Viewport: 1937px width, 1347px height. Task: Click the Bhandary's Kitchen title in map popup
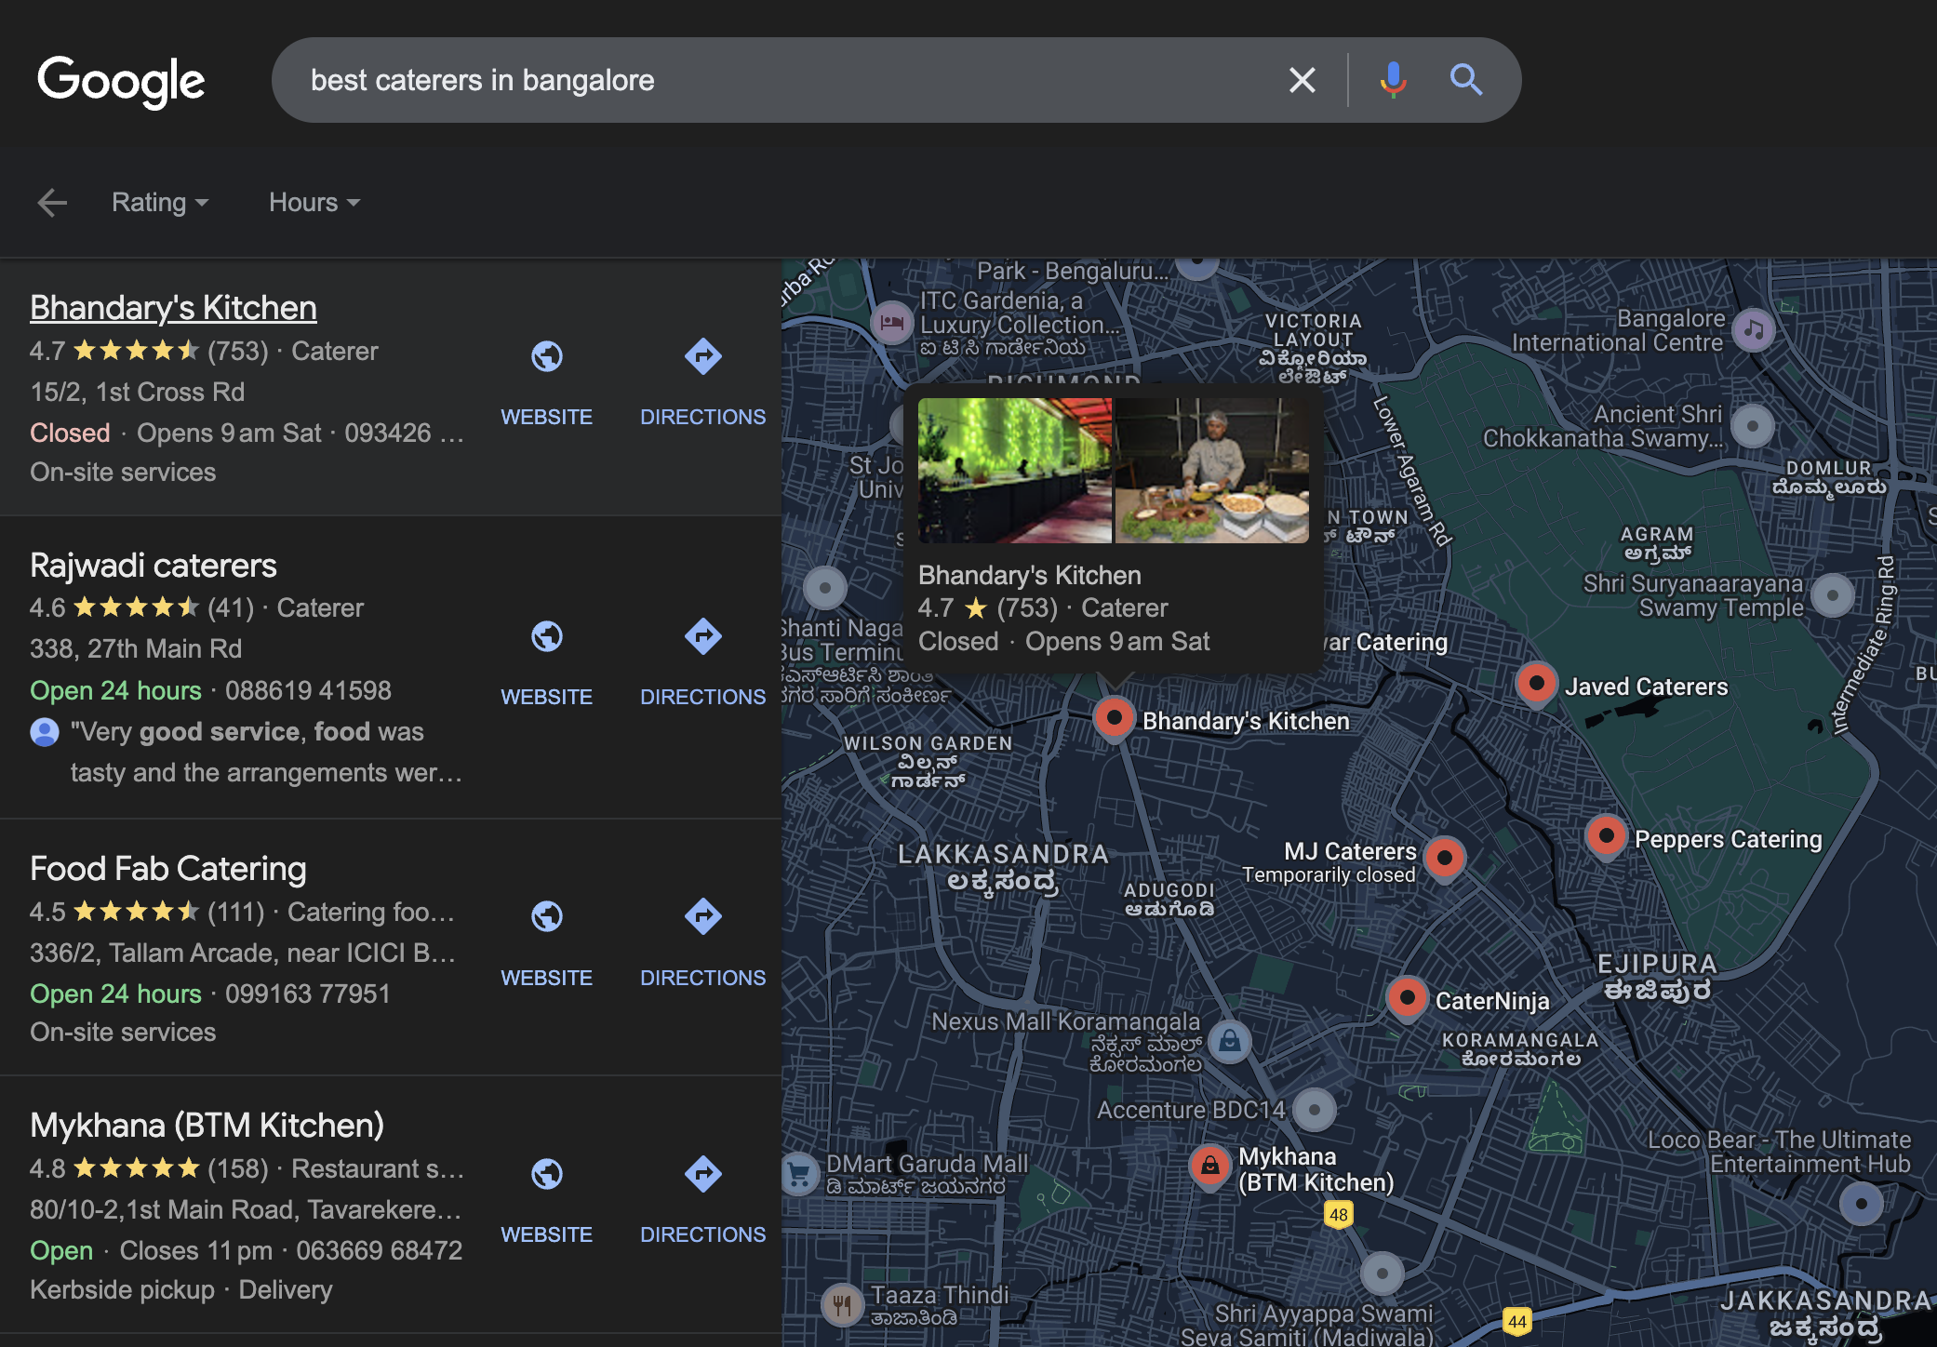tap(1030, 575)
